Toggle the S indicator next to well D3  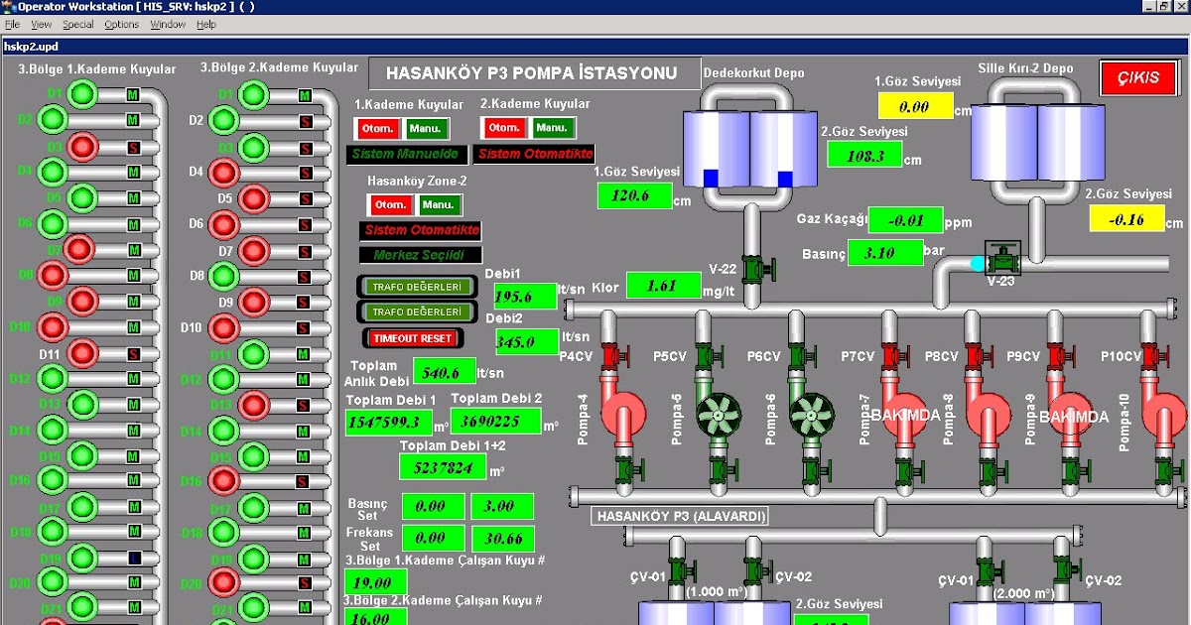pyautogui.click(x=132, y=147)
